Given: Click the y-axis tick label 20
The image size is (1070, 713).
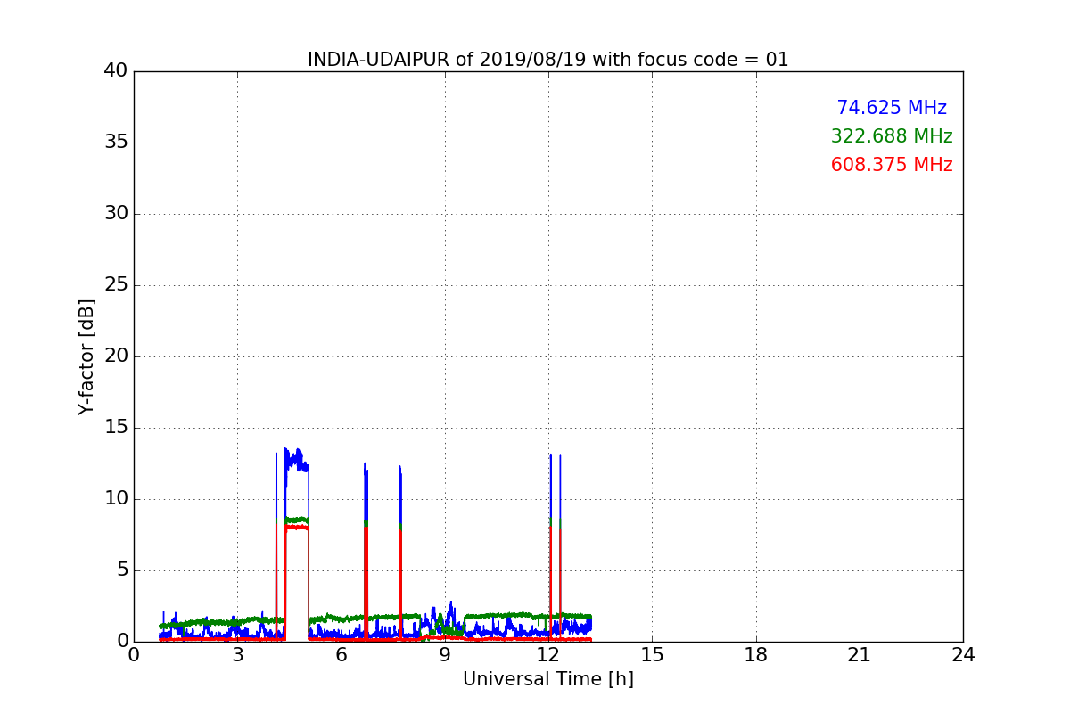Looking at the screenshot, I should tap(116, 356).
